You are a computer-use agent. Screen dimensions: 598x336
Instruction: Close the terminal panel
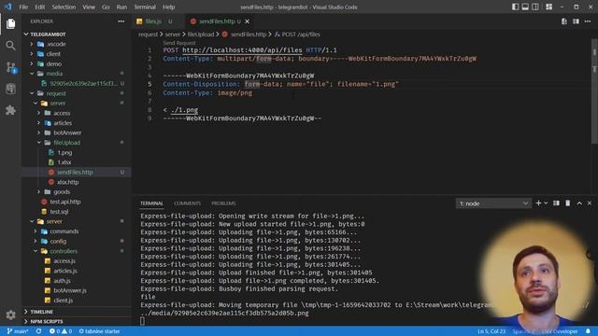tap(590, 203)
